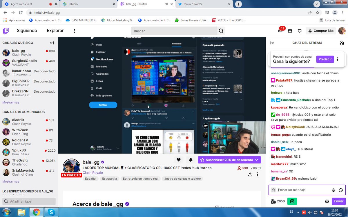Collapse the stream chat panel

272,43
